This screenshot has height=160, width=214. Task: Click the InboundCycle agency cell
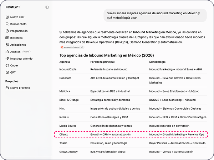(x=68, y=69)
